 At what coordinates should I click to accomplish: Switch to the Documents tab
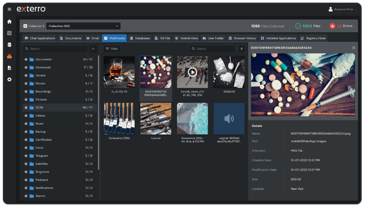[x=70, y=38]
